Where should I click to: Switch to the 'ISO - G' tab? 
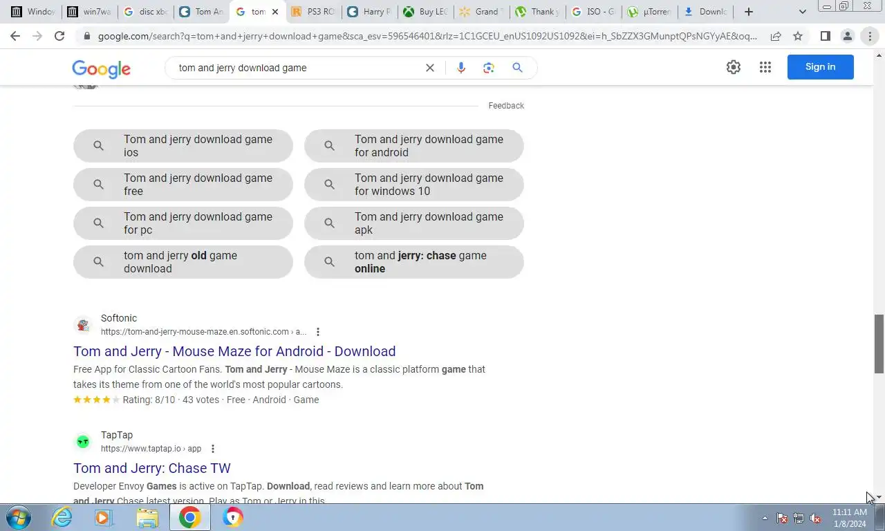593,12
